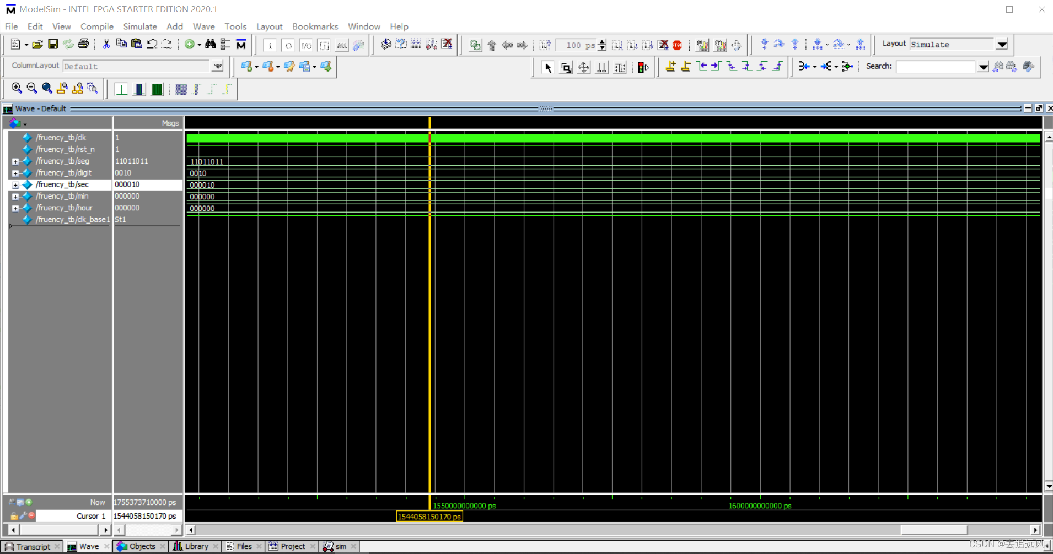Click the Save floppy disk icon
The width and height of the screenshot is (1053, 554).
pos(53,44)
